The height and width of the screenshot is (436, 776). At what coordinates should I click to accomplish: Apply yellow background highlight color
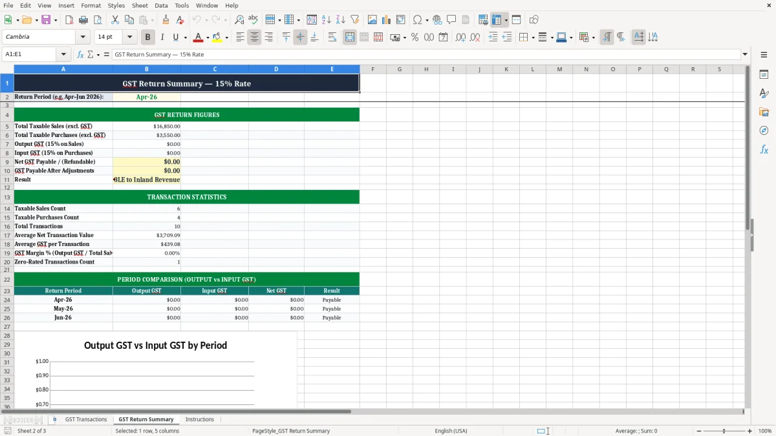[217, 37]
